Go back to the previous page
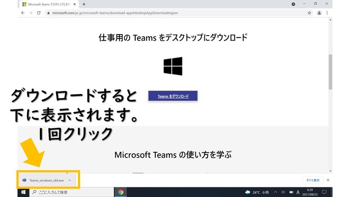Image resolution: width=350 pixels, height=197 pixels. tap(23, 13)
